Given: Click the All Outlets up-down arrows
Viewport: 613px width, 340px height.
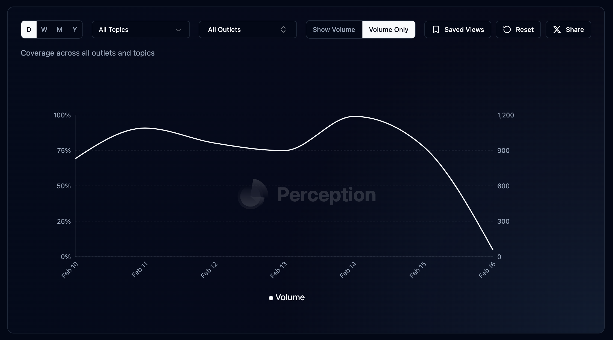Looking at the screenshot, I should click(283, 29).
